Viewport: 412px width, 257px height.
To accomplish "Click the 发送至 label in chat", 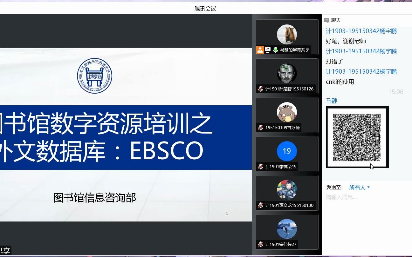I will [334, 188].
